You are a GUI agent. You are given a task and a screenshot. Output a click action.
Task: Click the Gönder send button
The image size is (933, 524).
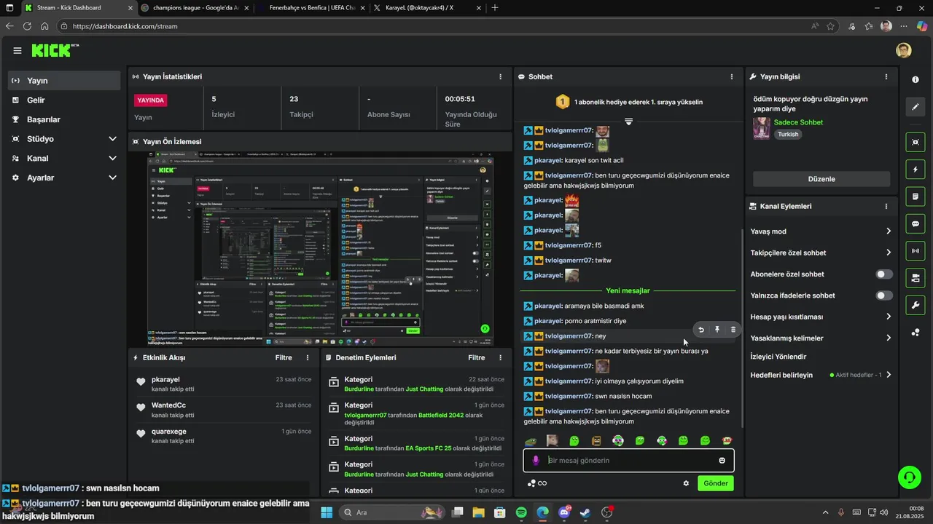[x=716, y=483]
